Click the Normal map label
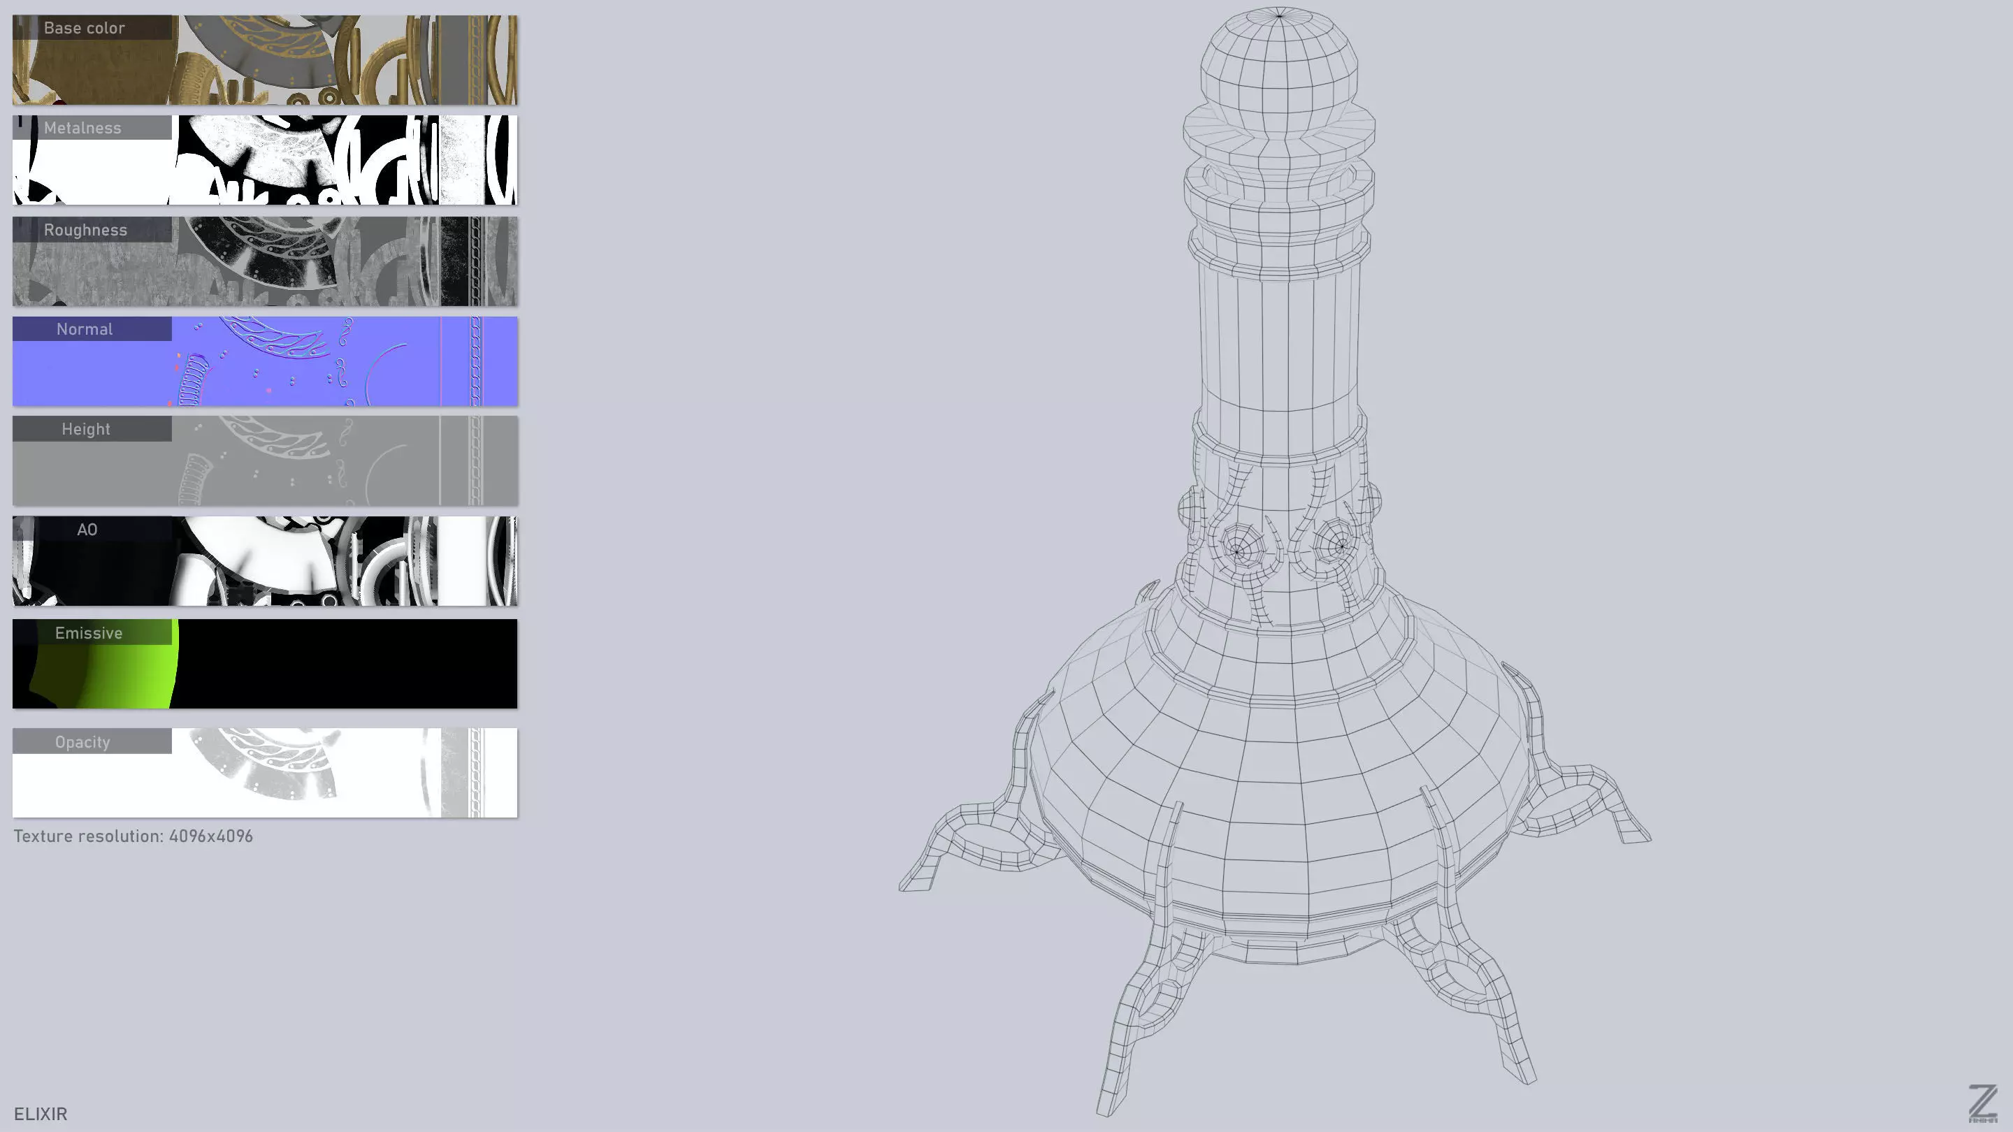 pyautogui.click(x=85, y=329)
